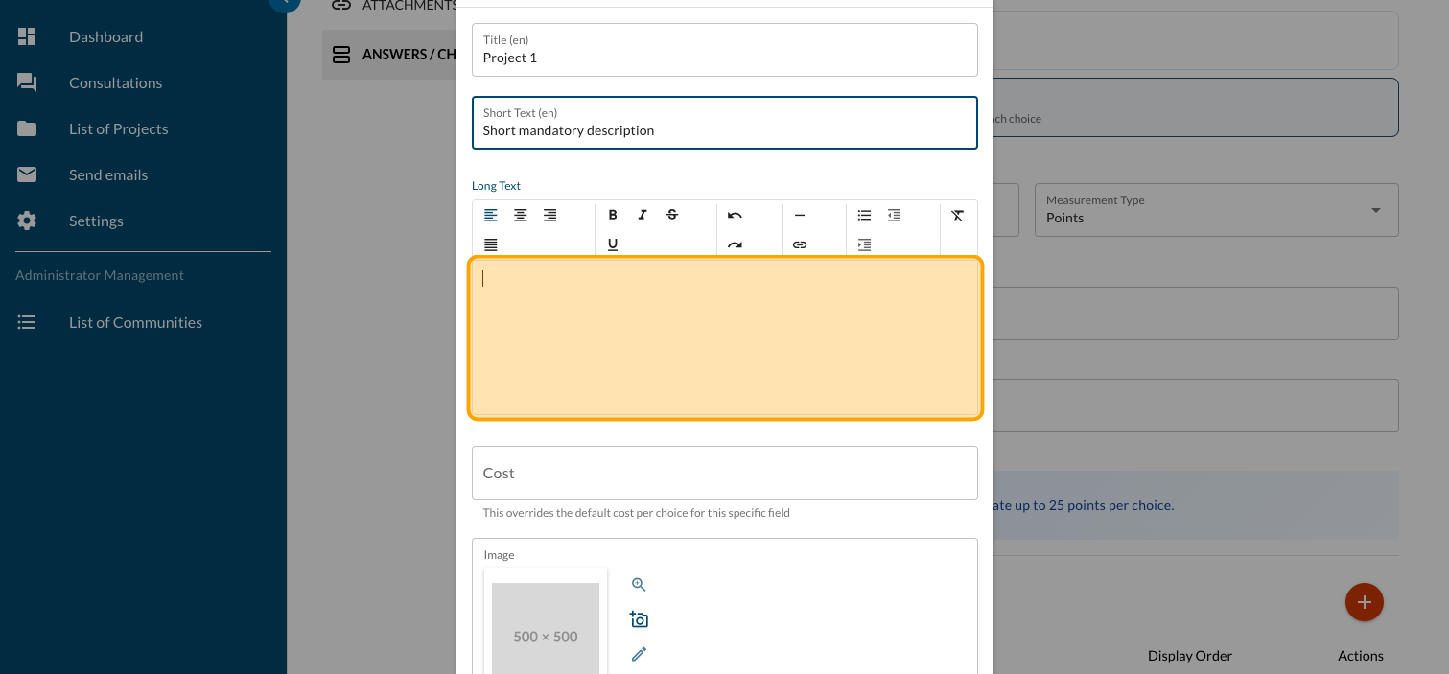Viewport: 1449px width, 674px height.
Task: Upload a photo with the camera icon
Action: point(639,619)
